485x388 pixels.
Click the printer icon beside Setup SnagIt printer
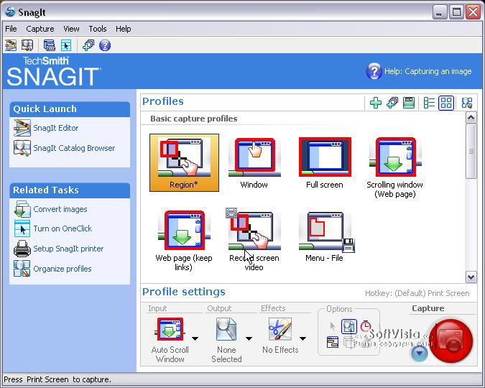pyautogui.click(x=22, y=249)
